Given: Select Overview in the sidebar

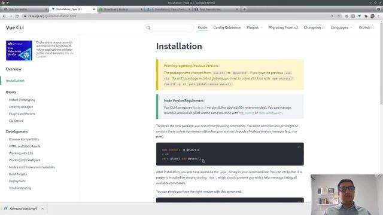Looking at the screenshot, I should click(x=14, y=69).
